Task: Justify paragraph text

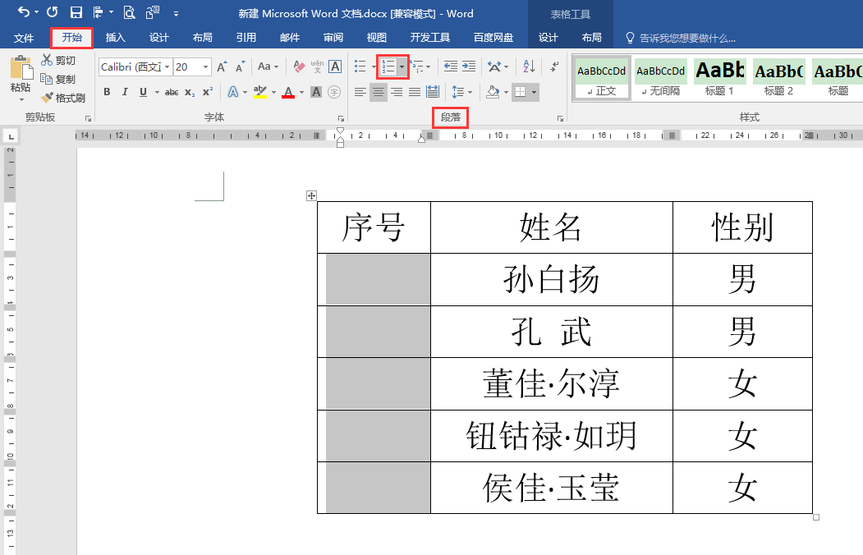Action: pos(415,92)
